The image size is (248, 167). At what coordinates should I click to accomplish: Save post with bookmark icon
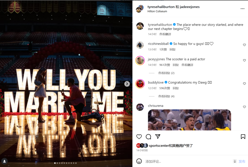(x=243, y=137)
